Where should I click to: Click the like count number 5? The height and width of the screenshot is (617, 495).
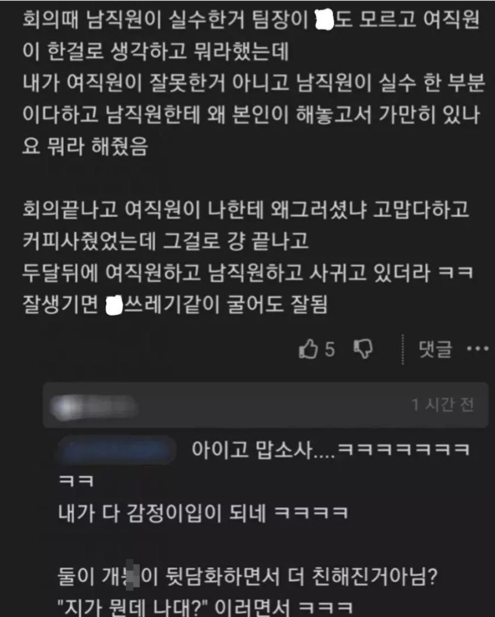pyautogui.click(x=329, y=349)
